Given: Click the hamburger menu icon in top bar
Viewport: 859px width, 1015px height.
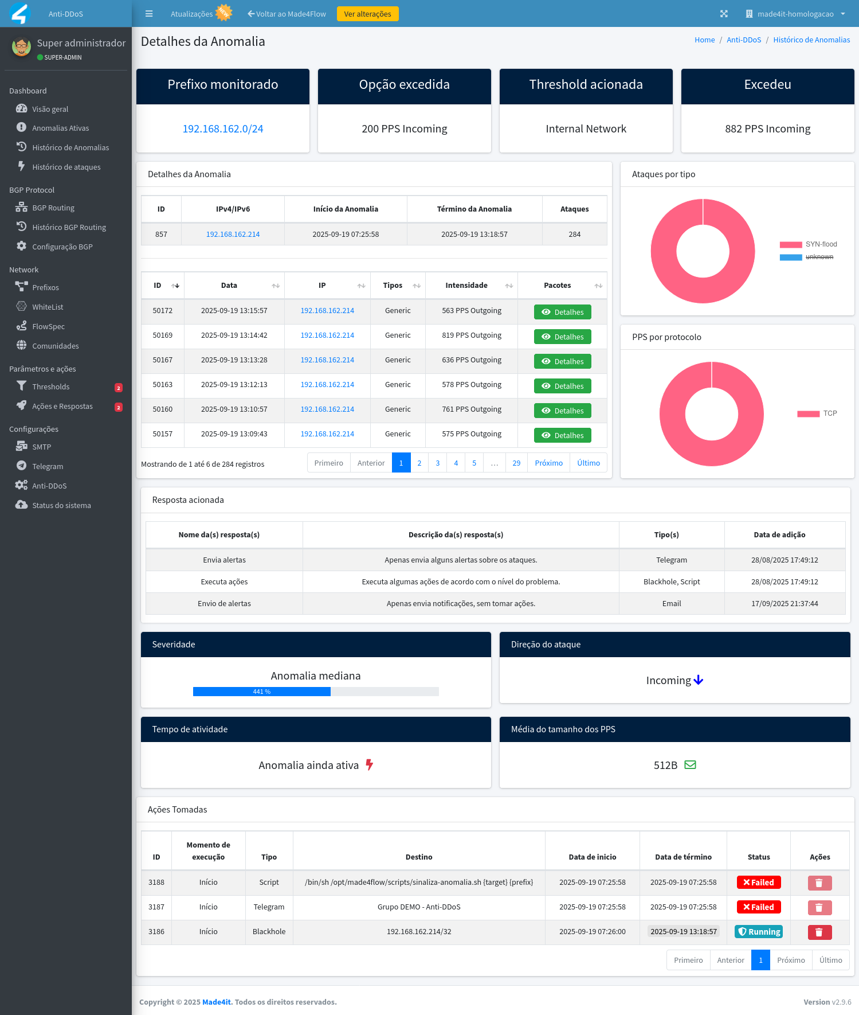Looking at the screenshot, I should tap(149, 14).
